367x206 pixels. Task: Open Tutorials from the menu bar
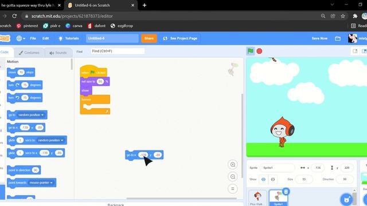tap(68, 38)
